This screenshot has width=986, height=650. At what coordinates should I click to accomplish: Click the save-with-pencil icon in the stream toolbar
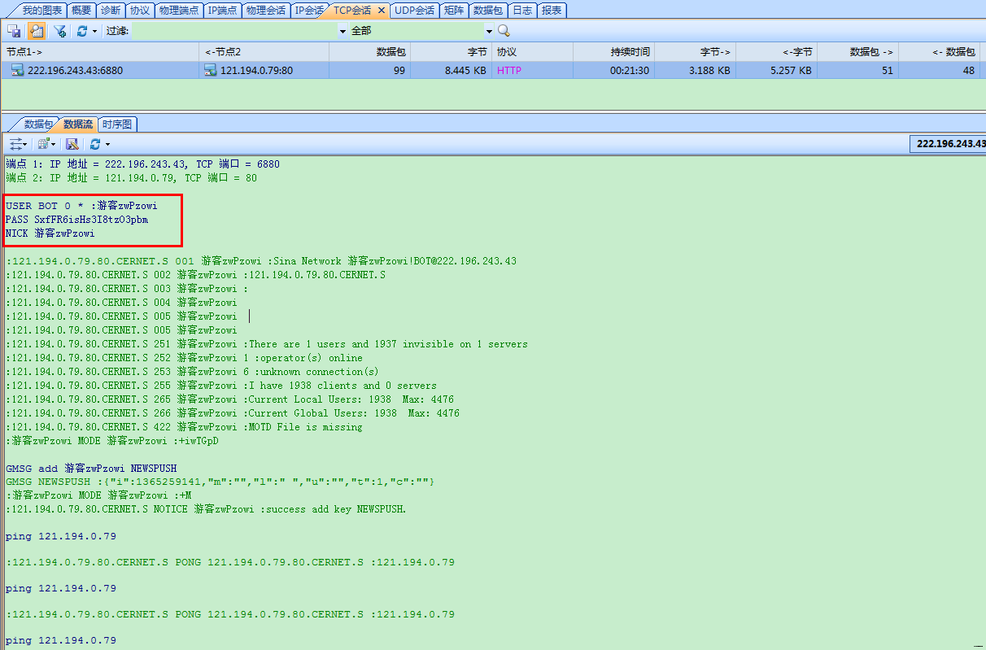click(x=72, y=144)
